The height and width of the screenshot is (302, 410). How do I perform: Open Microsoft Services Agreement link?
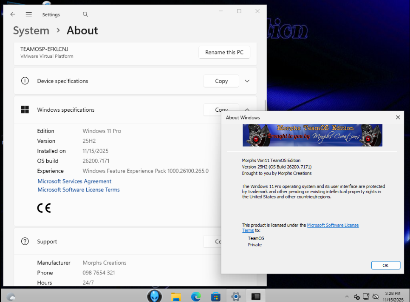74,181
